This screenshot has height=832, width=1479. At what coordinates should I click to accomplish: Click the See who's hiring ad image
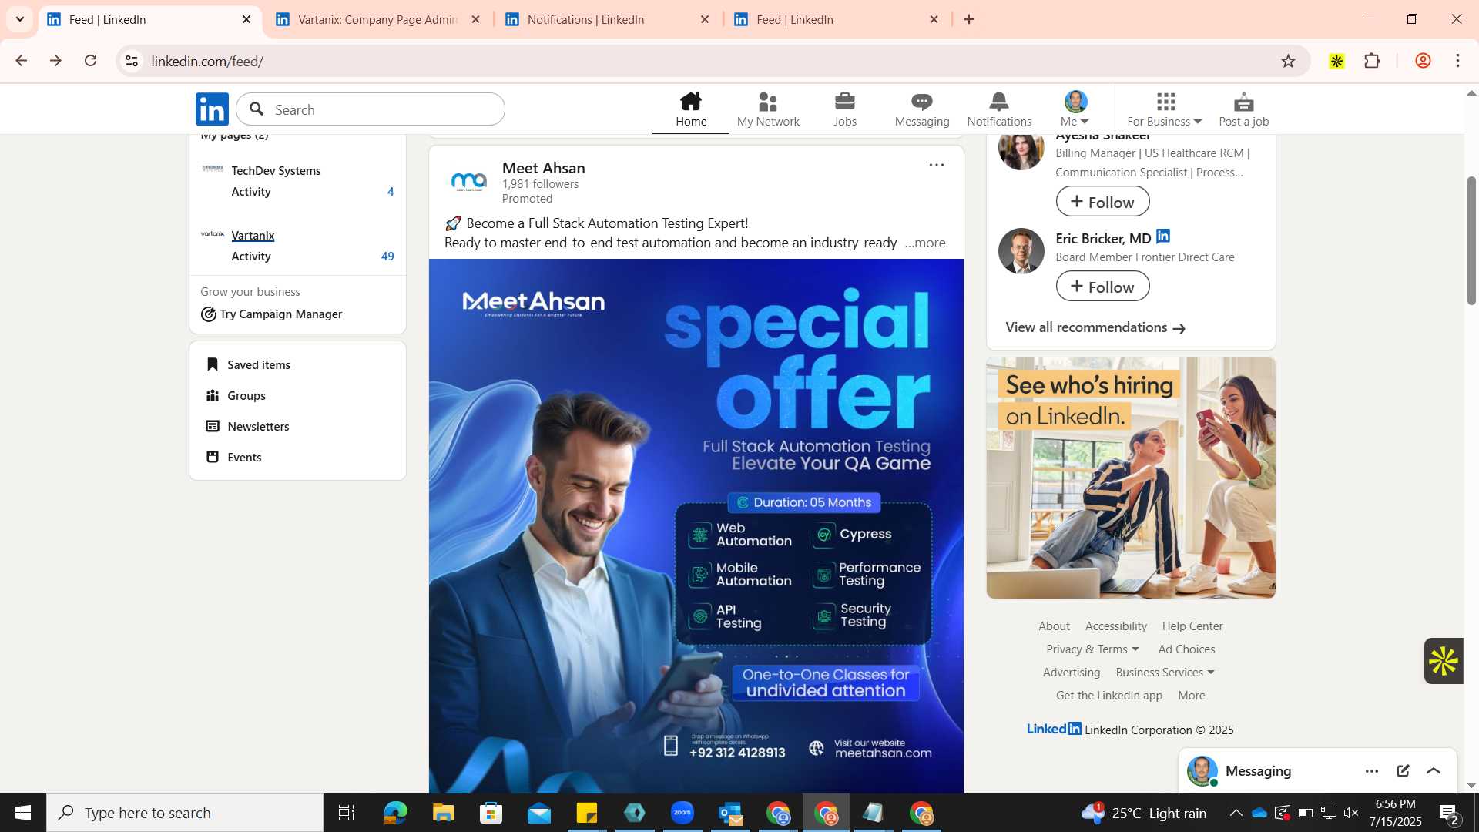(1131, 478)
